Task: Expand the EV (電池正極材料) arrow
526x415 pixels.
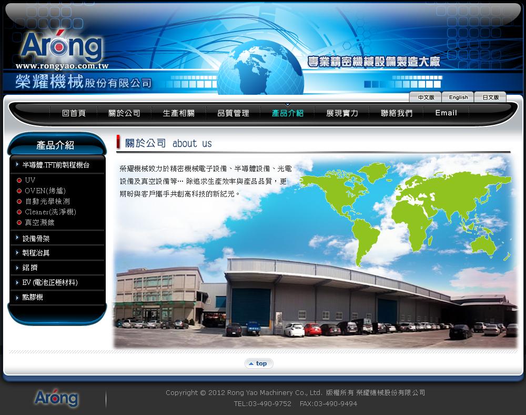Action: (17, 282)
